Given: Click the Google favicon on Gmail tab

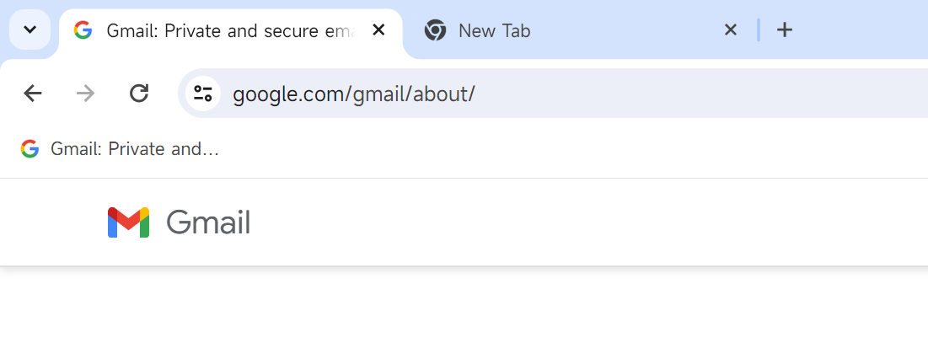Looking at the screenshot, I should point(83,29).
